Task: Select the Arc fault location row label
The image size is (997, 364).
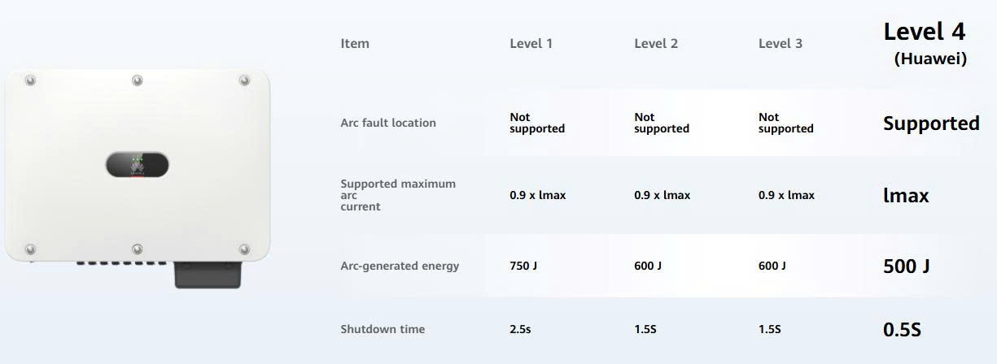Action: coord(387,123)
